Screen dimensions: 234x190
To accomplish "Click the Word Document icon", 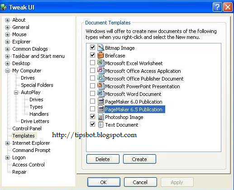I will pyautogui.click(x=100, y=94).
